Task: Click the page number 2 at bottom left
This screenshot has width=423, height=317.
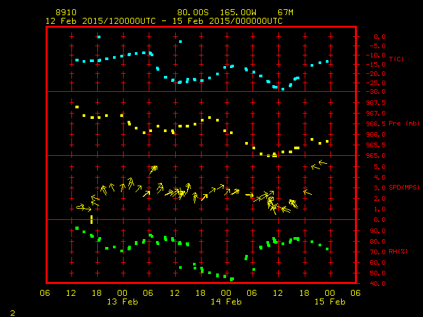Action: pos(13,313)
